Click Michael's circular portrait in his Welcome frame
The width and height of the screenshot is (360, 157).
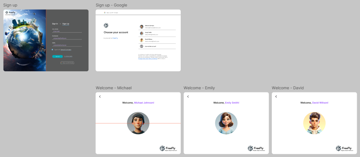click(138, 123)
